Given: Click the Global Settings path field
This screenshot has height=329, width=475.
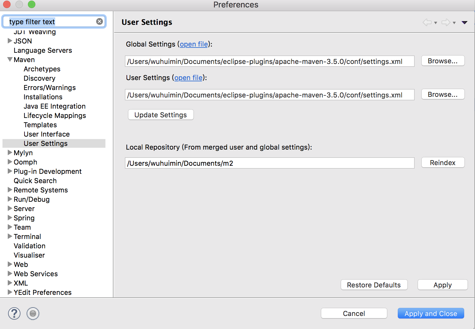Looking at the screenshot, I should (269, 61).
